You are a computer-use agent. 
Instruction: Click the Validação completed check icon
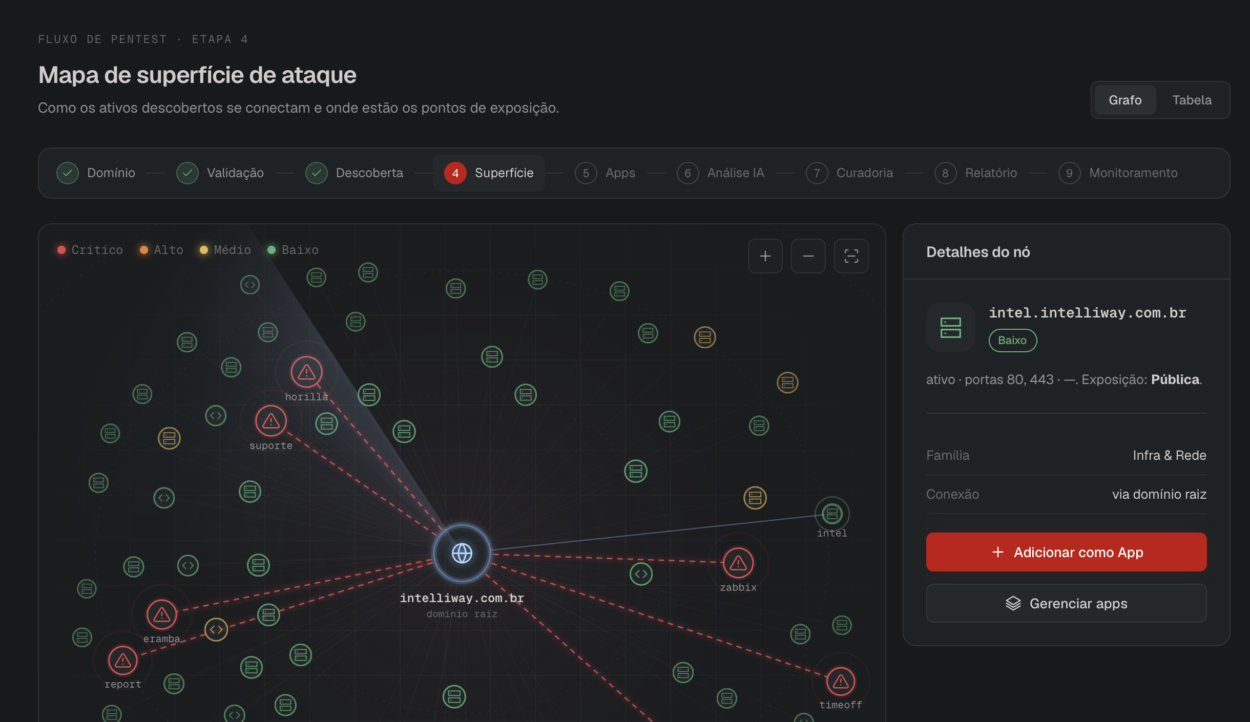187,173
